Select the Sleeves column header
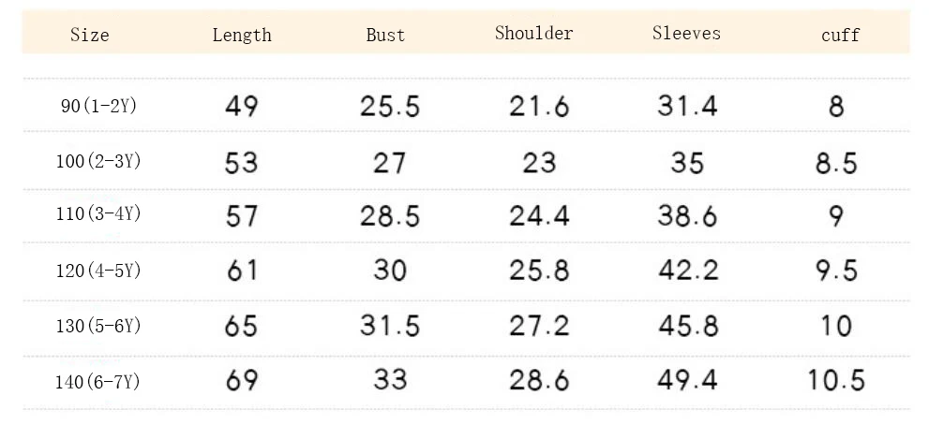 click(686, 34)
